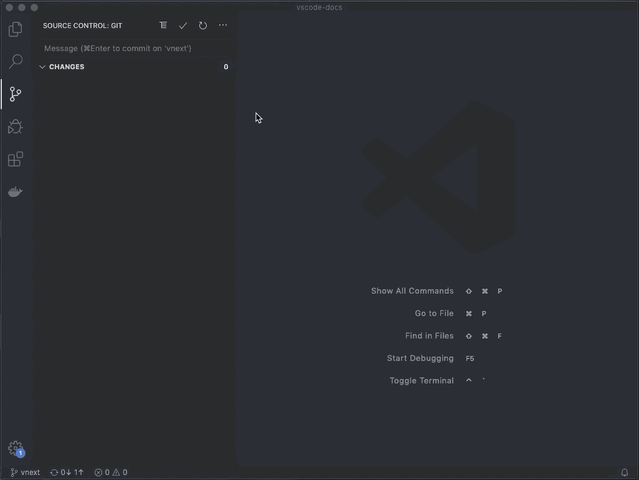Select the Source Control view
The height and width of the screenshot is (480, 639).
pyautogui.click(x=16, y=94)
